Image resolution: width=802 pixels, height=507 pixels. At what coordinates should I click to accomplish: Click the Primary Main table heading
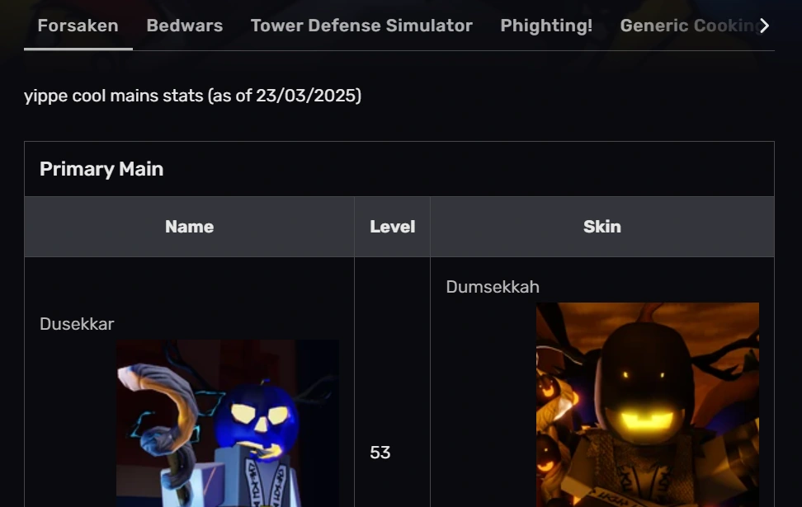(101, 169)
